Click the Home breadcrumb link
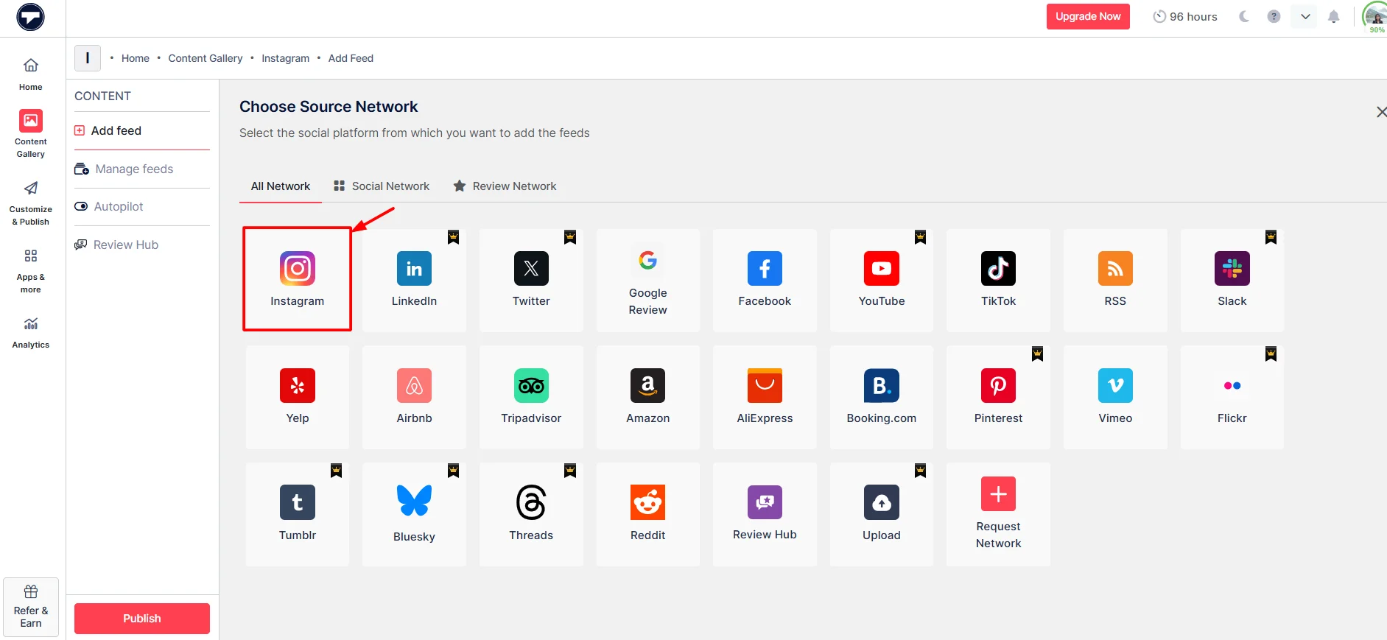1387x640 pixels. [x=136, y=58]
